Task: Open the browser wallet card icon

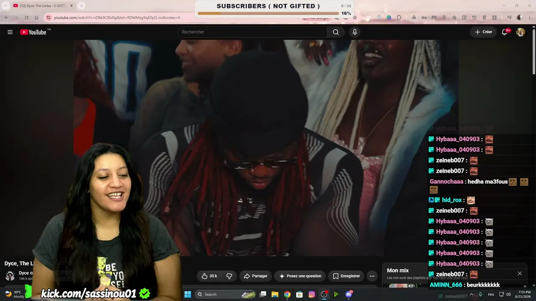Action: coord(434,18)
